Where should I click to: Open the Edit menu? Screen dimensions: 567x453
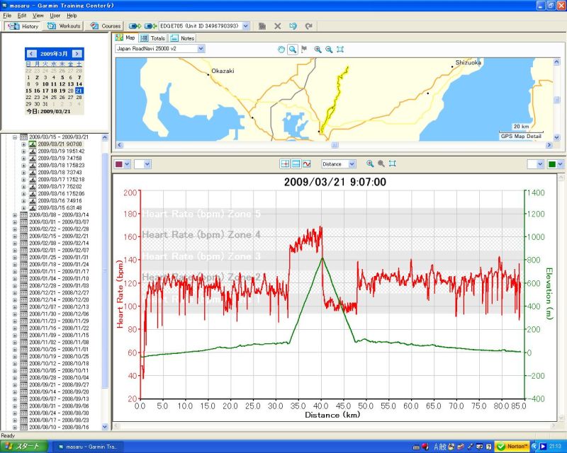[22, 16]
